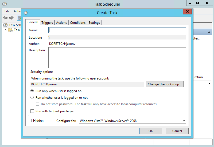Click in the Description text box
214x147 pixels.
pyautogui.click(x=117, y=57)
